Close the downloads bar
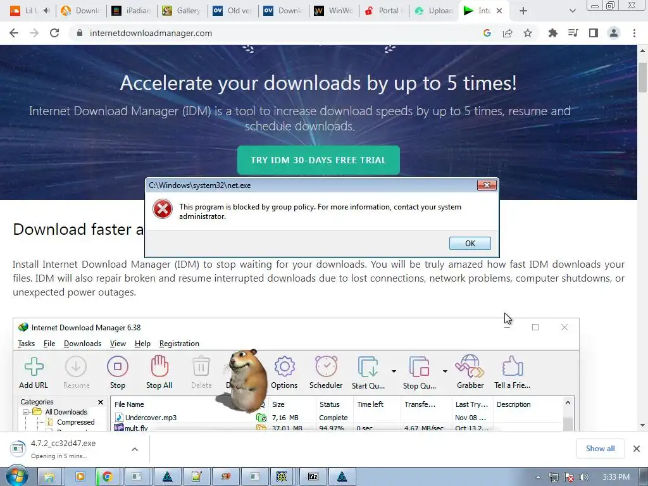Screen dimensions: 648x486 (x=637, y=449)
